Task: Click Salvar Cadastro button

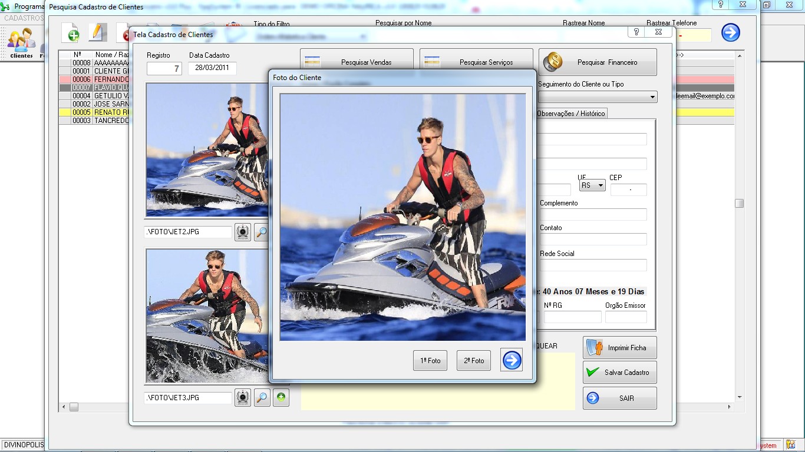Action: (x=619, y=373)
